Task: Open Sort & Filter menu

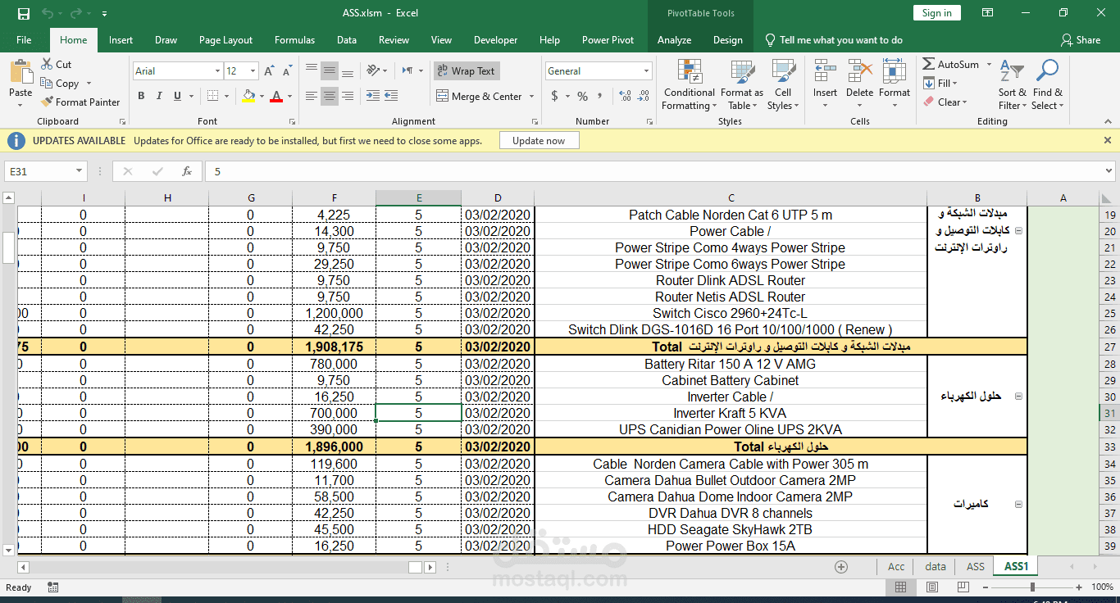Action: [1013, 85]
